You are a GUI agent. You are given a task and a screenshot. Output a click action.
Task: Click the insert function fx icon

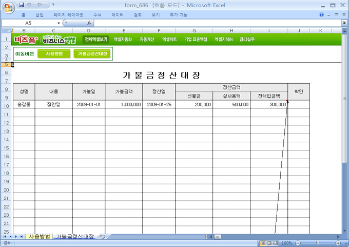tap(89, 23)
